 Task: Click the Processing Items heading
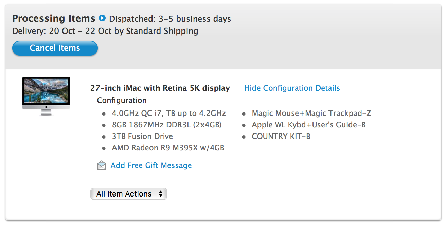pyautogui.click(x=54, y=18)
